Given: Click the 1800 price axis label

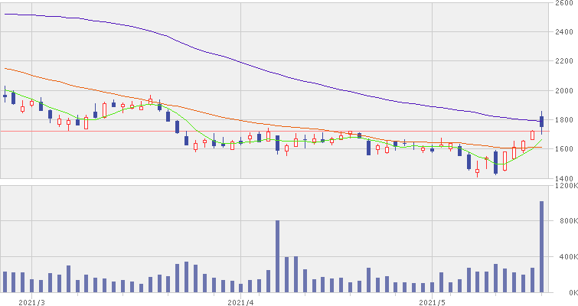Looking at the screenshot, I should click(566, 120).
